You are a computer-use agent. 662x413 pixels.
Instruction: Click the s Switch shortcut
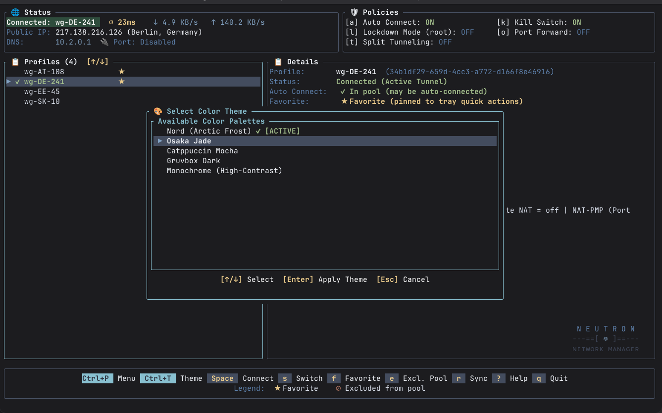coord(301,378)
